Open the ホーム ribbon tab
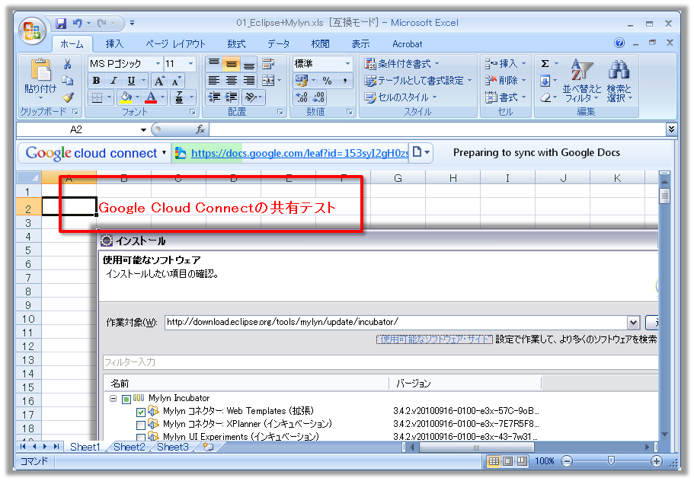The height and width of the screenshot is (481, 694). (x=72, y=44)
